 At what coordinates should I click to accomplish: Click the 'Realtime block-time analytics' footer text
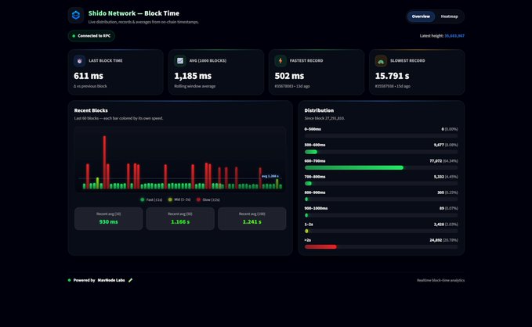(441, 280)
